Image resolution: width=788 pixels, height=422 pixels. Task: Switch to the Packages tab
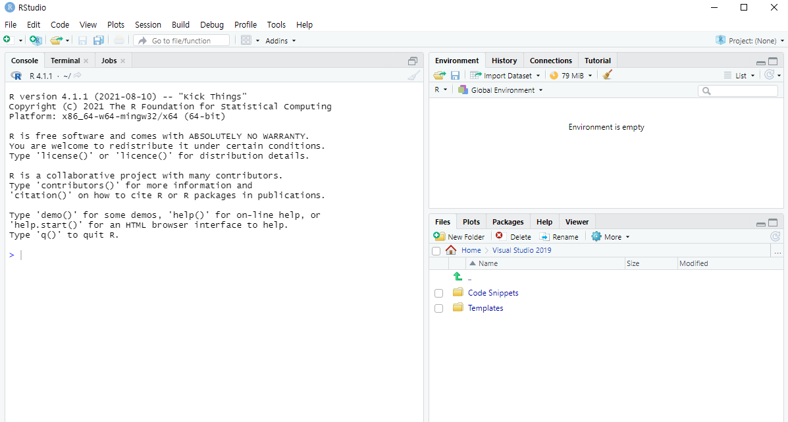(x=508, y=222)
